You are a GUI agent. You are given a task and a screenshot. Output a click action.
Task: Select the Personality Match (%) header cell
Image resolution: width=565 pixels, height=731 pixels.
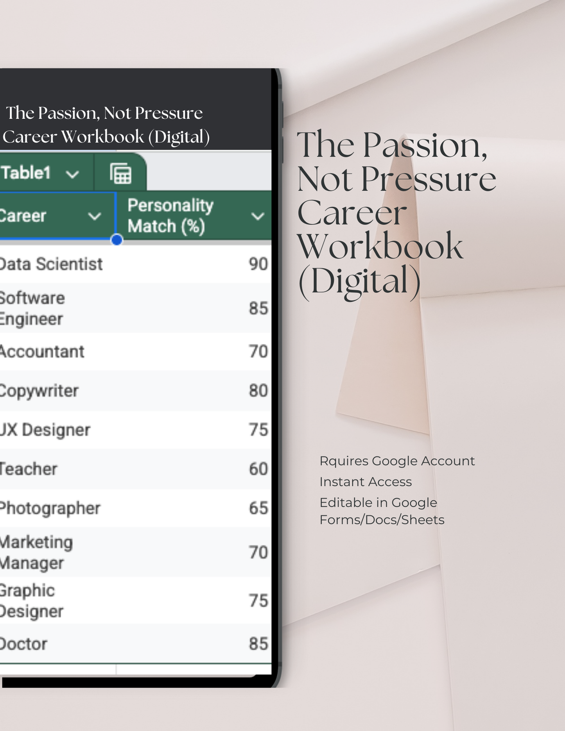pos(171,216)
